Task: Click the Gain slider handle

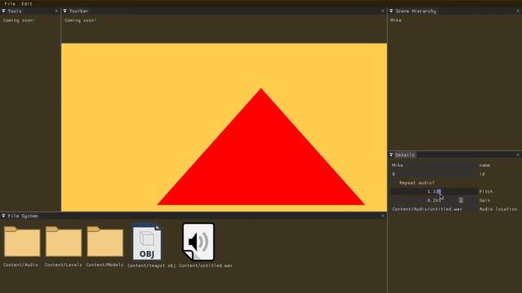Action: tap(461, 200)
